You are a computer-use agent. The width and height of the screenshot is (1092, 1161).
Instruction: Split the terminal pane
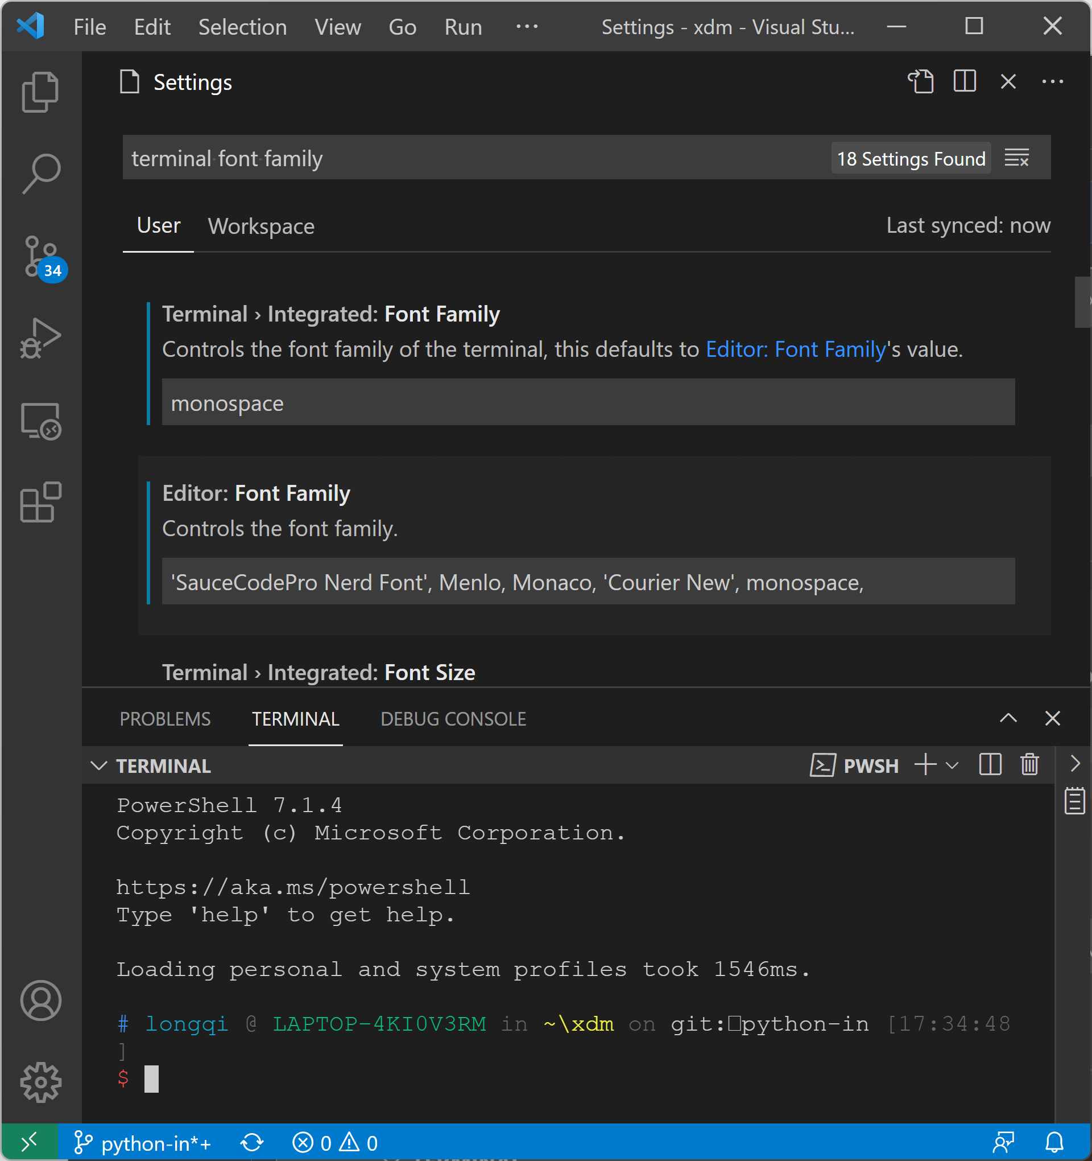(x=990, y=764)
